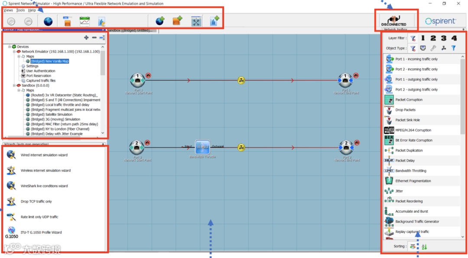Image resolution: width=468 pixels, height=258 pixels.
Task: Select (Bridged) New Vanilla Map
Action: (49, 61)
